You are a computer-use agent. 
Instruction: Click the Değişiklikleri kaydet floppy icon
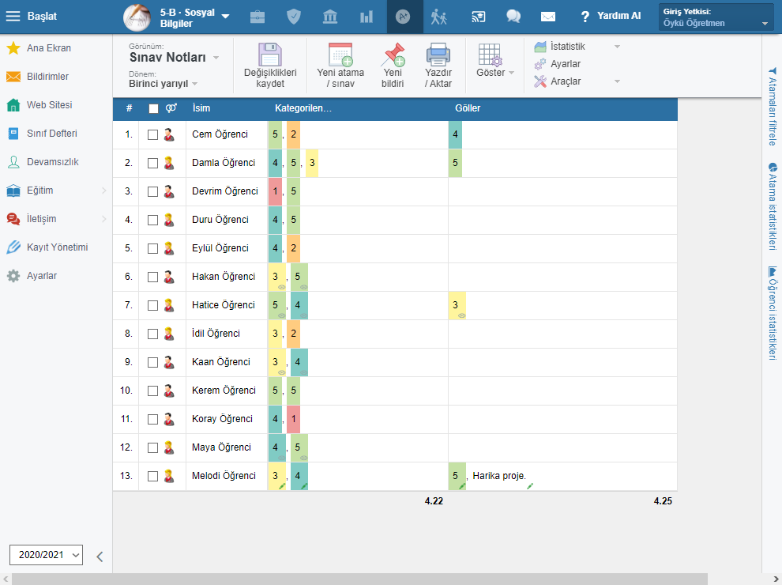click(270, 55)
